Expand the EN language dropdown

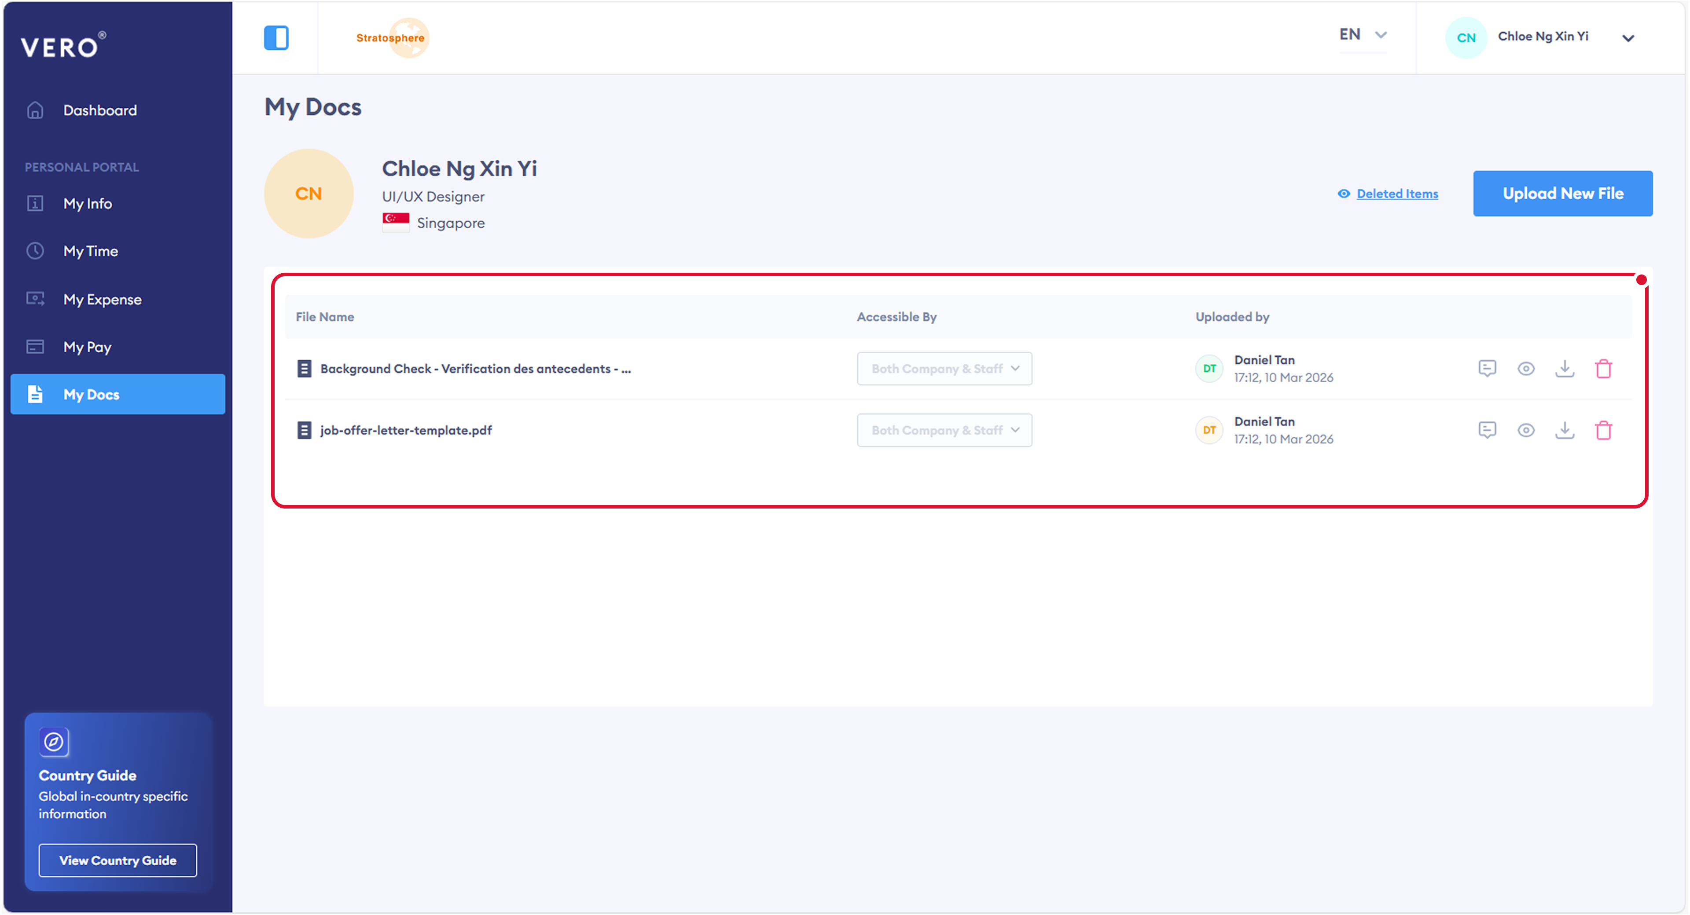tap(1363, 35)
